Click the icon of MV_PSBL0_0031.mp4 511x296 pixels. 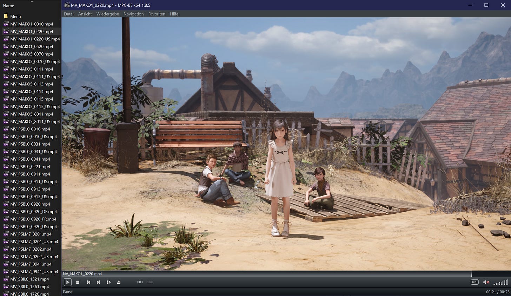(x=6, y=144)
